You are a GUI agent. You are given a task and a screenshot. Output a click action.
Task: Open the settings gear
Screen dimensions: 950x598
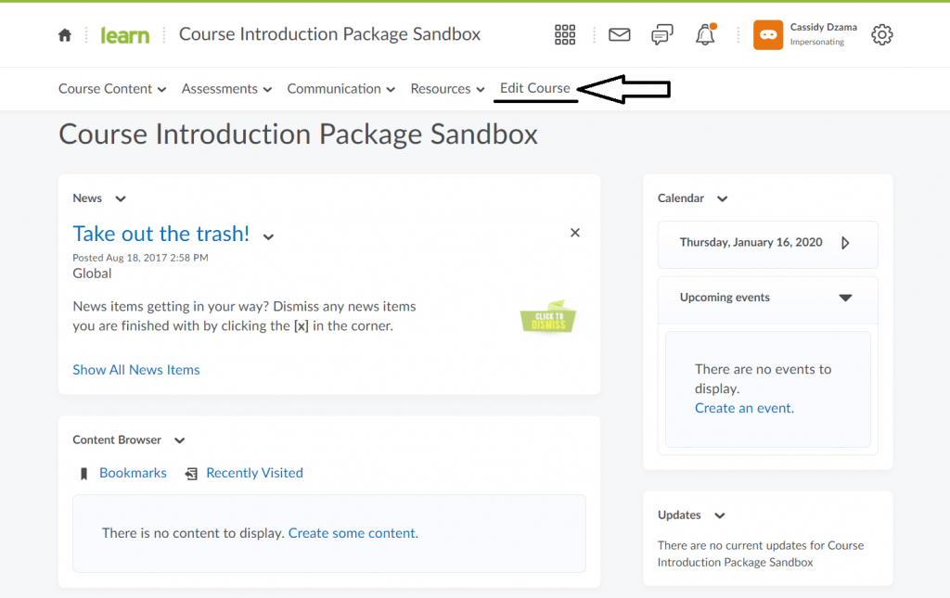click(x=881, y=34)
